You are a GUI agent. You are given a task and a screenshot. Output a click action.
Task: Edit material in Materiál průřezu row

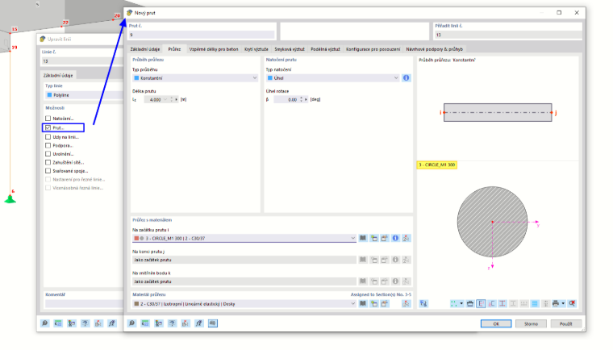coord(385,304)
